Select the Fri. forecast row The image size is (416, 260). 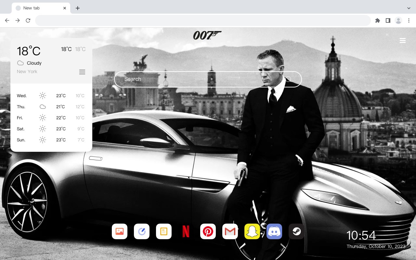51,118
